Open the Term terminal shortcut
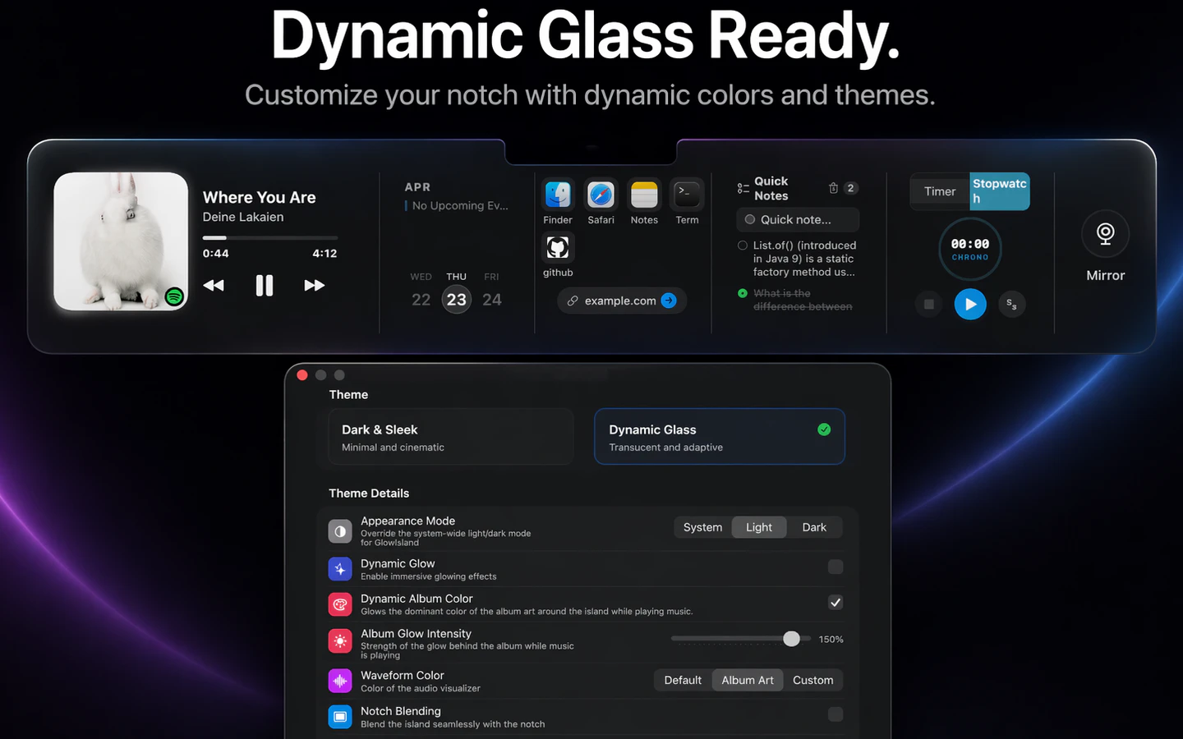Viewport: 1183px width, 739px height. tap(687, 195)
